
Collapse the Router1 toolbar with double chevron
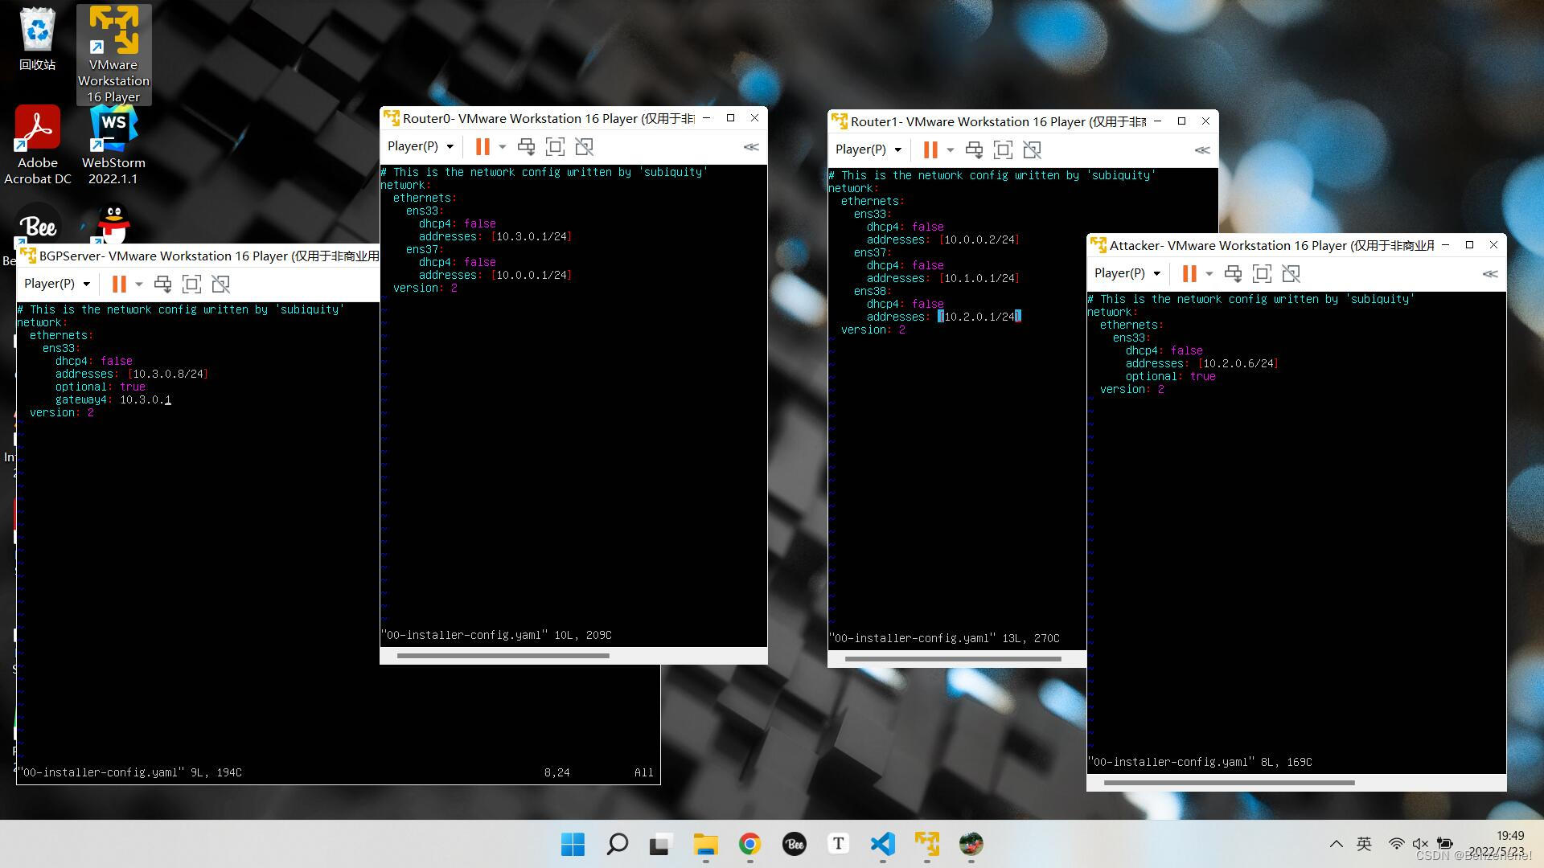pyautogui.click(x=1202, y=149)
